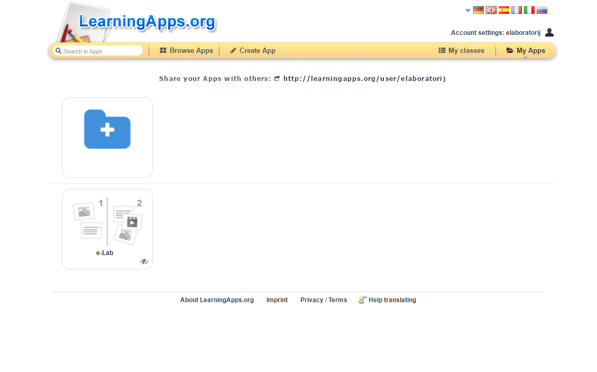This screenshot has height=372, width=597.
Task: Click About LearningApps.org footer link
Action: point(217,300)
